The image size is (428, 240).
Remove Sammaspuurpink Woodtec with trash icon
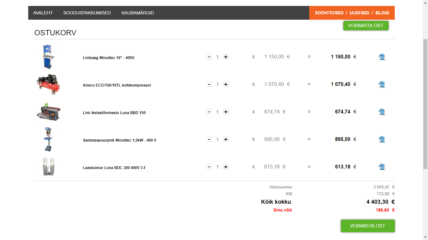(382, 139)
